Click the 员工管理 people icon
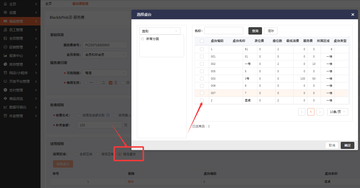Image resolution: width=360 pixels, height=188 pixels. 5,30
